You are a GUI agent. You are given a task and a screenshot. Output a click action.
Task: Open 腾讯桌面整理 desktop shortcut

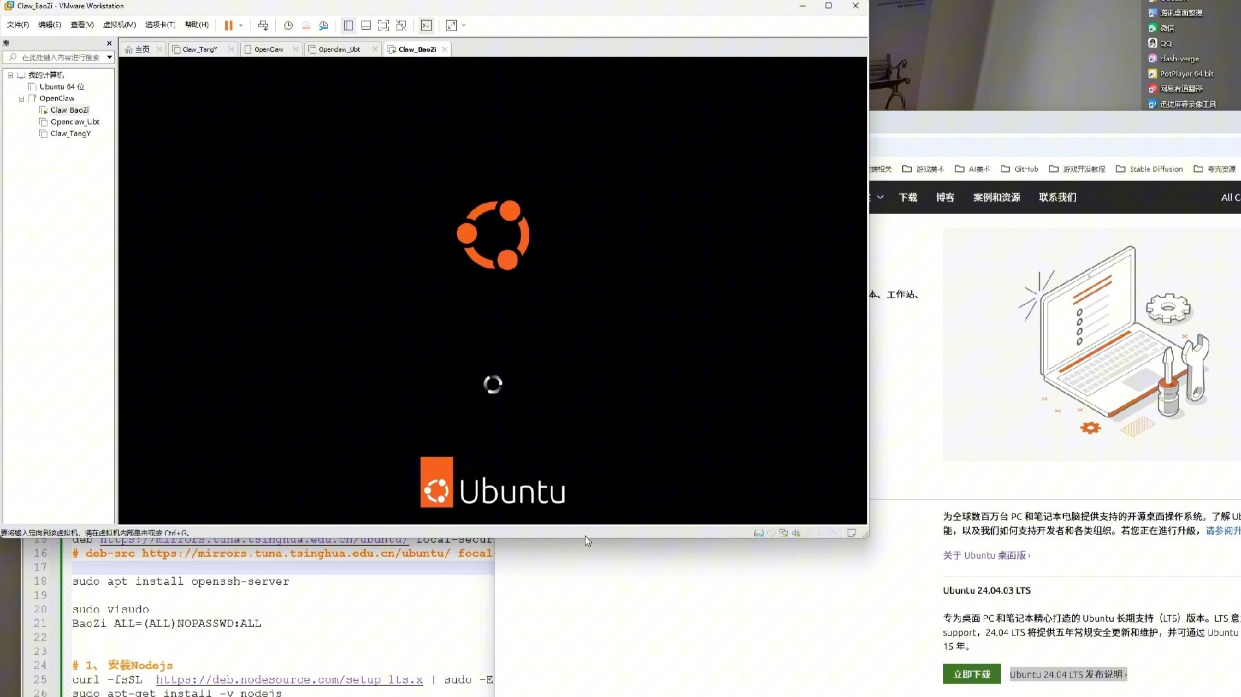point(1175,13)
